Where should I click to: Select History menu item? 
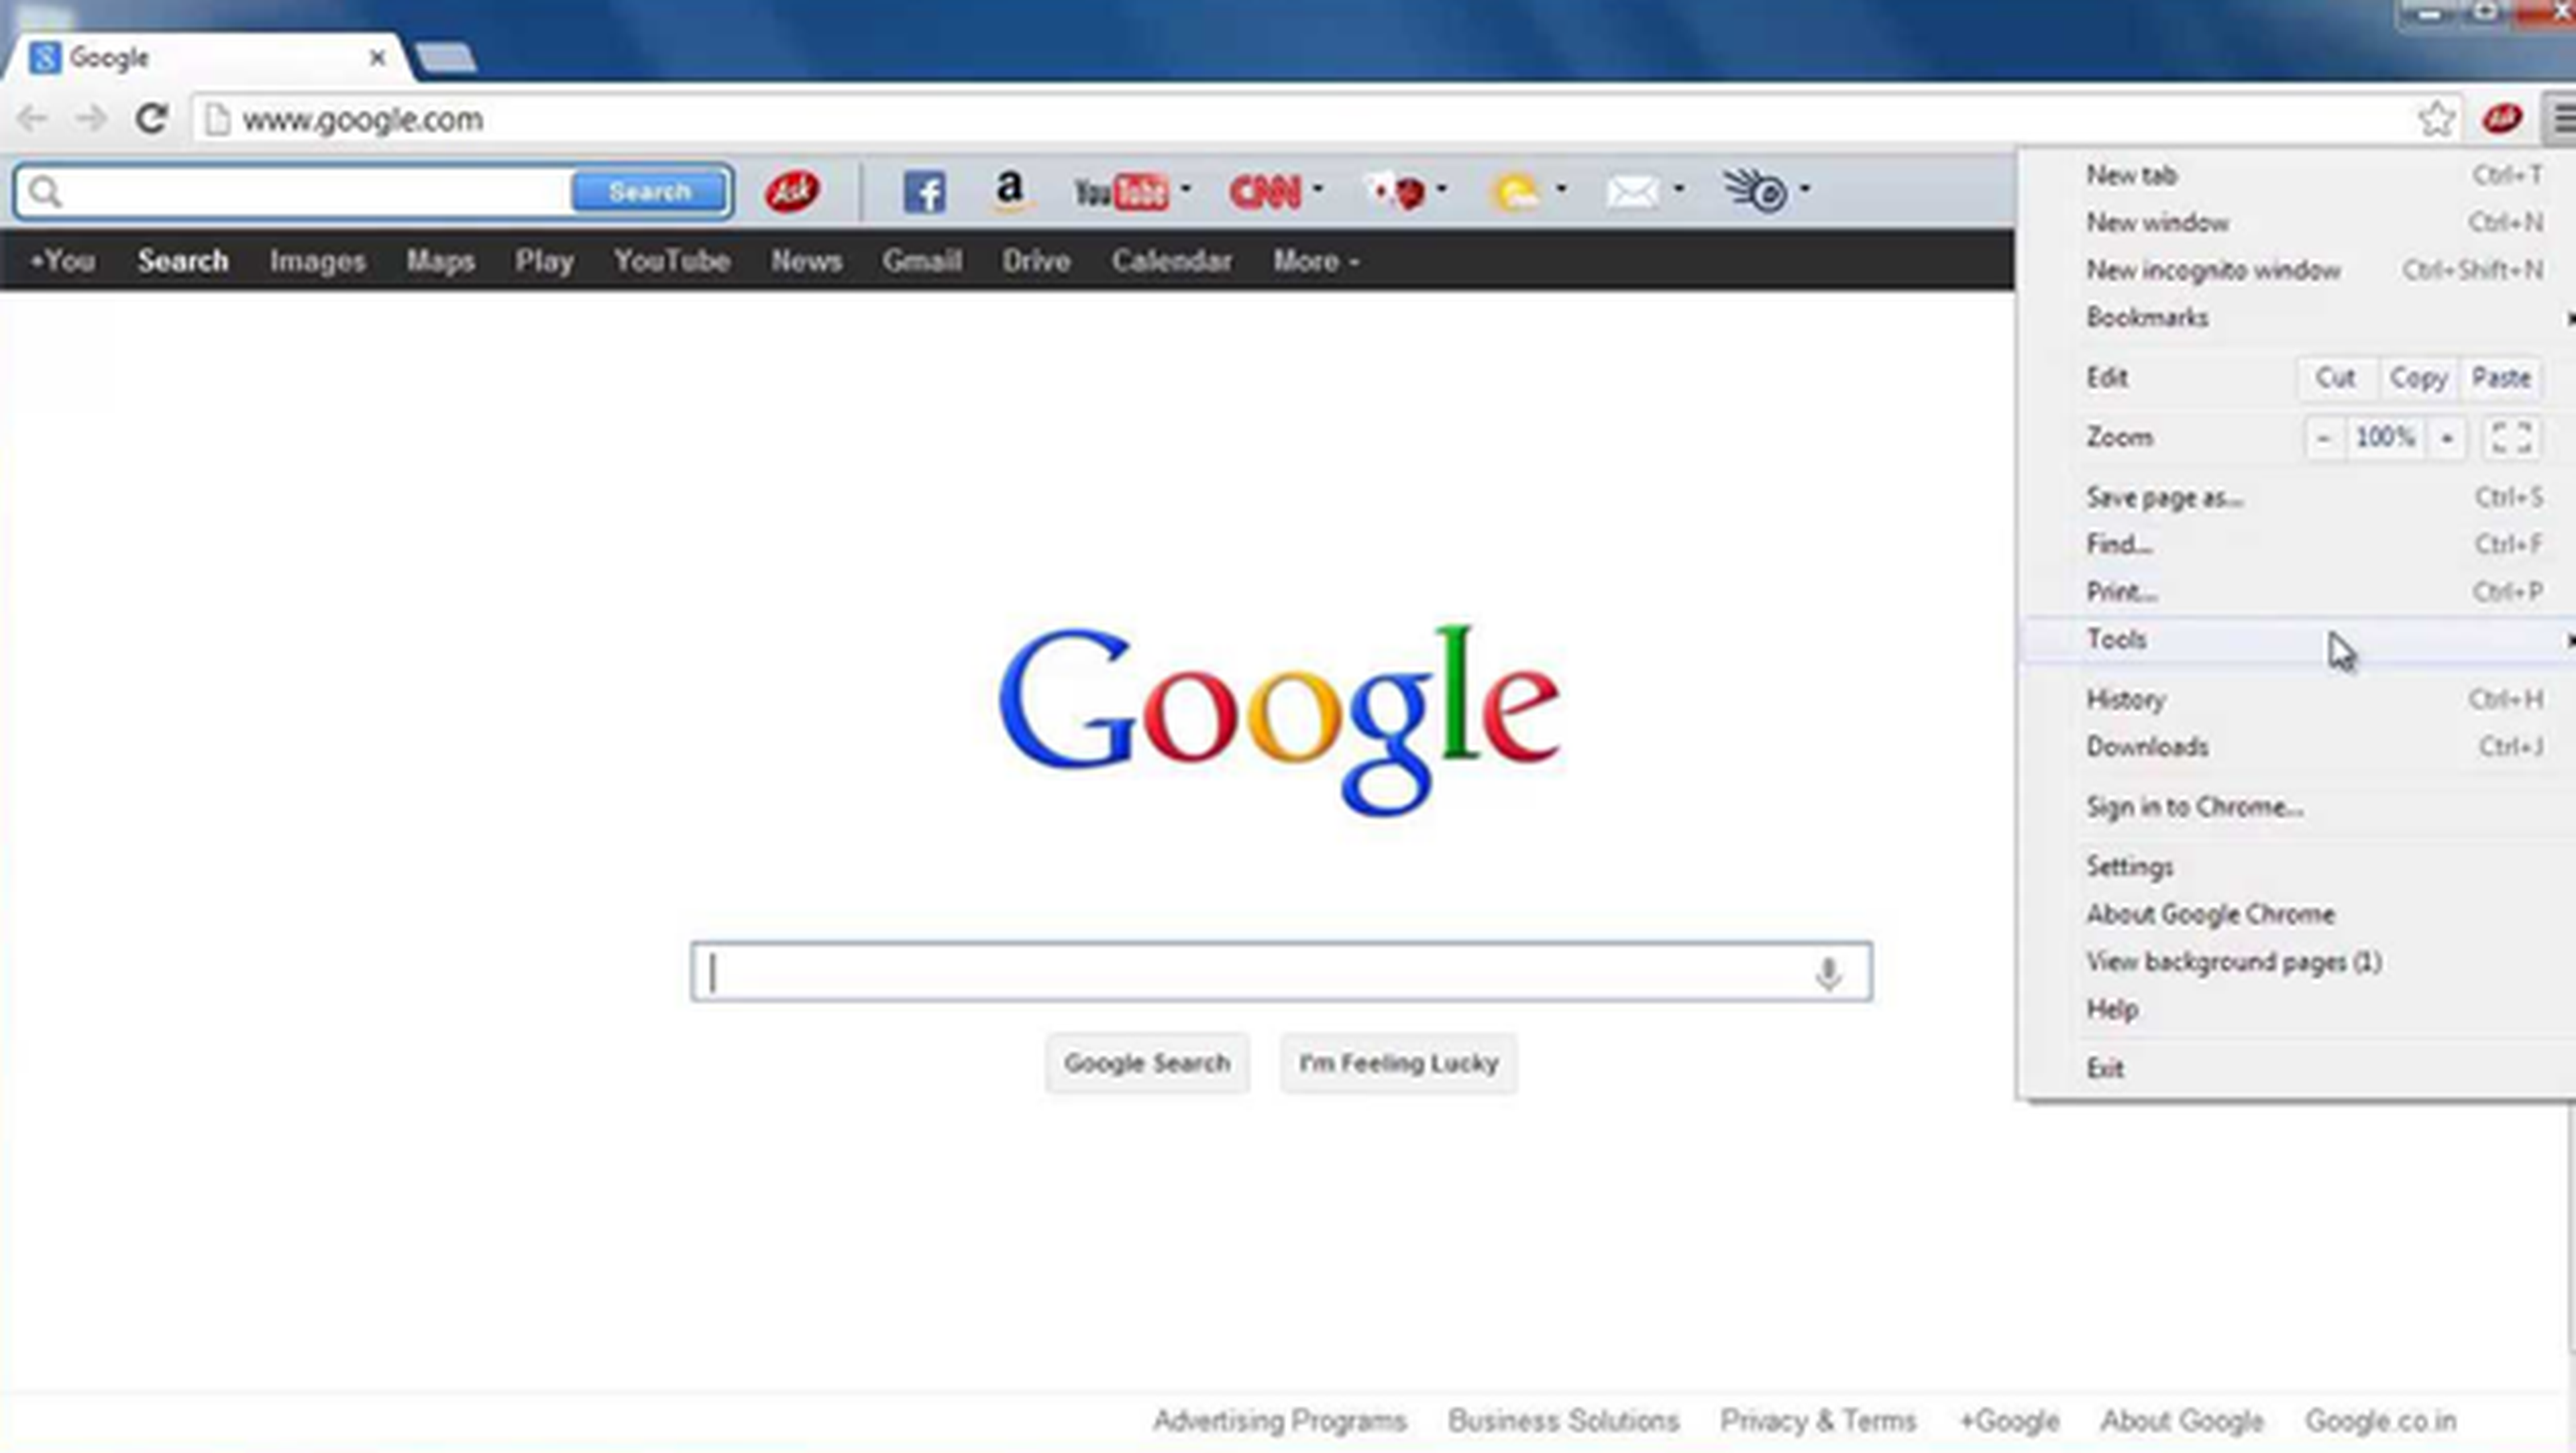pyautogui.click(x=2125, y=697)
